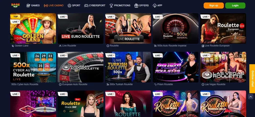This screenshot has height=117, width=255.
Task: Open the Live Casino menu item
Action: pos(54,6)
